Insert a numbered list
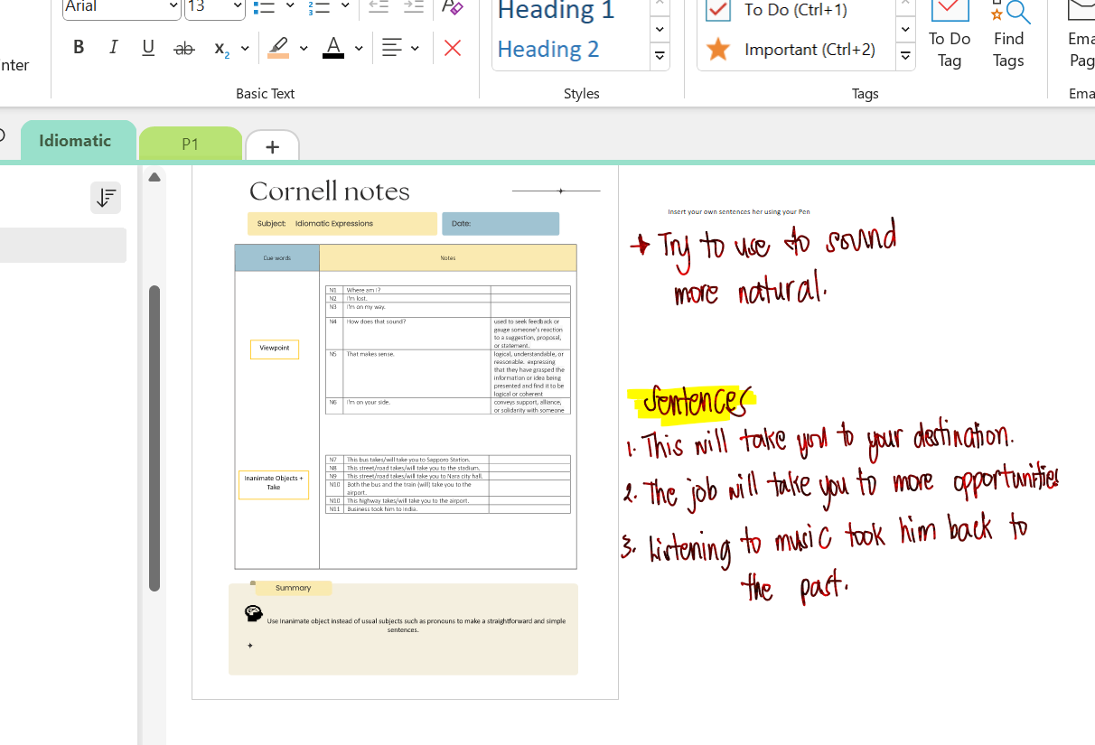The height and width of the screenshot is (745, 1095). point(318,7)
